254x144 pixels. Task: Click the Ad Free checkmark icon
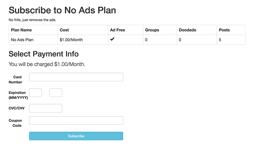[x=112, y=40]
